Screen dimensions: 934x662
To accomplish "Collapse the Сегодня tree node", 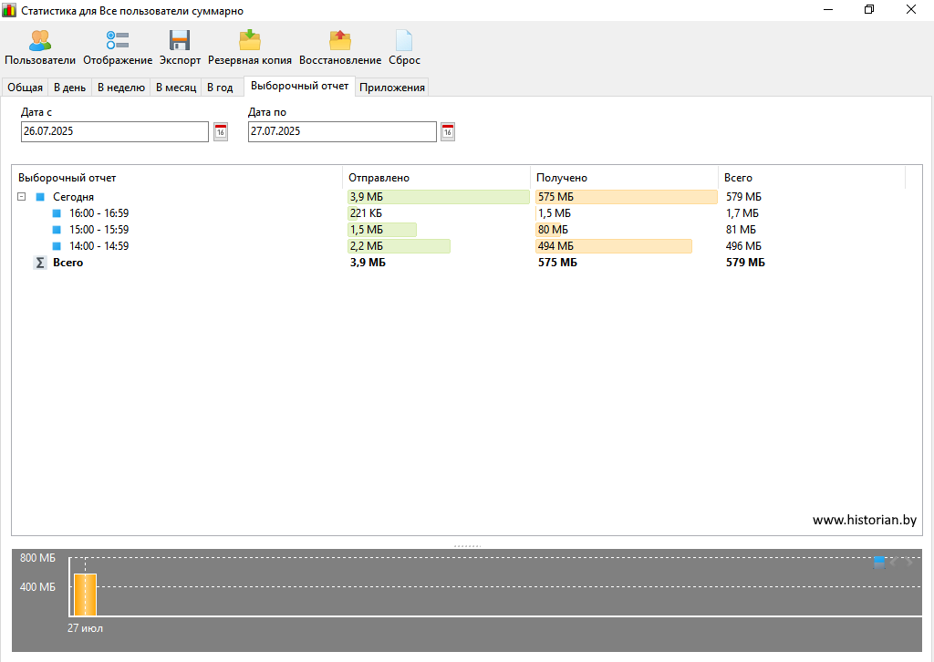I will coord(21,197).
